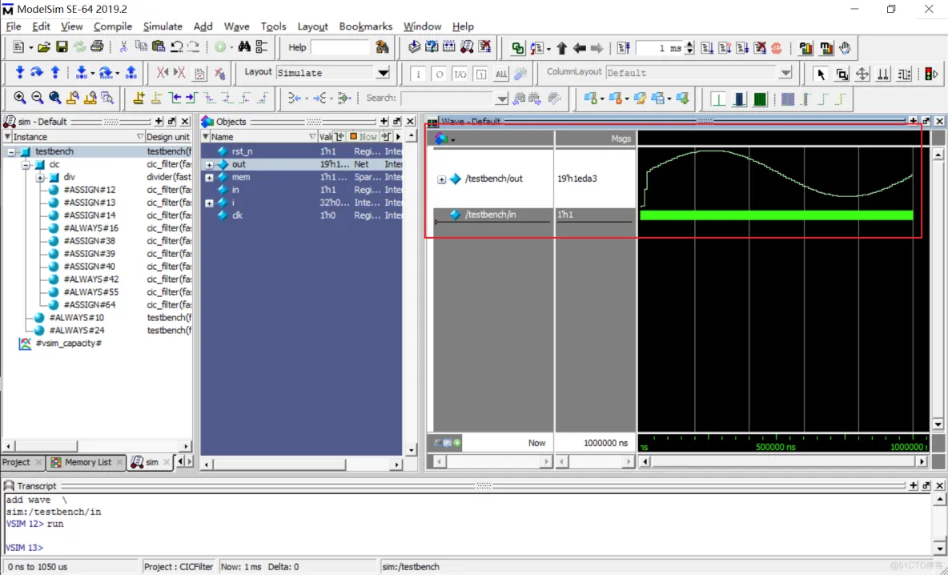Image resolution: width=948 pixels, height=575 pixels.
Task: Click the black left arrow toolbar icon
Action: pos(579,48)
